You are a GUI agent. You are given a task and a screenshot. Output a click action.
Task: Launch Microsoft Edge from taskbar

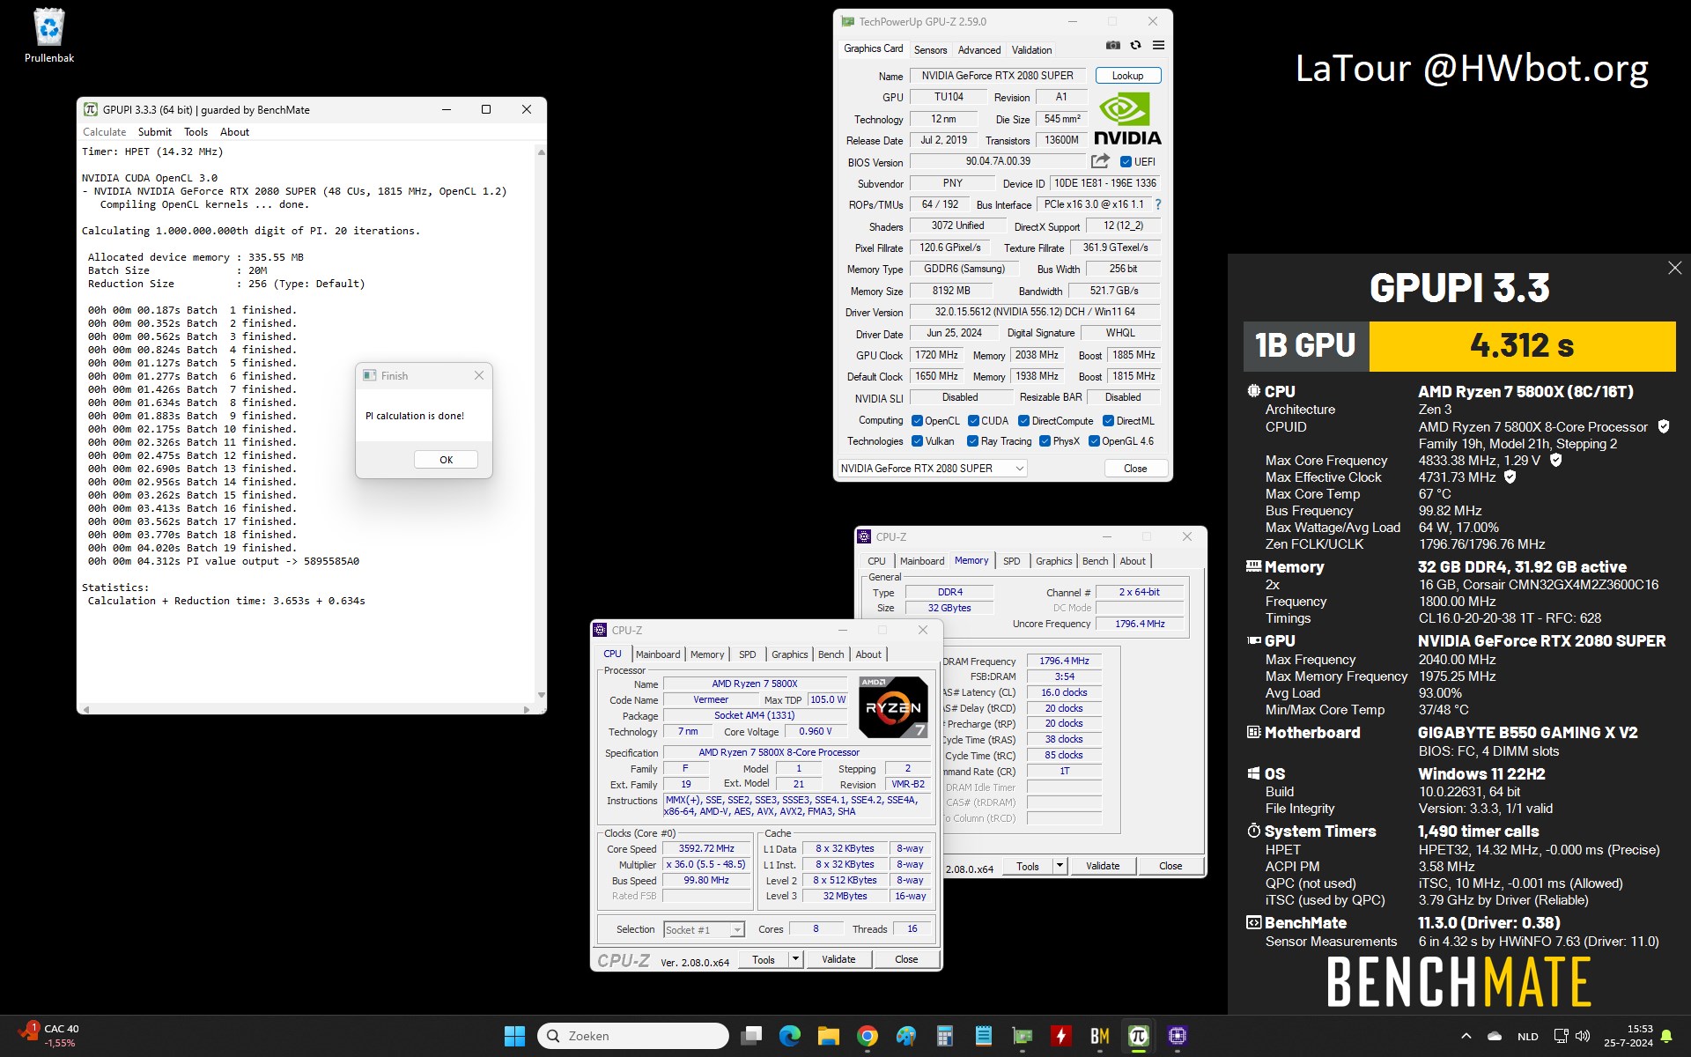[x=790, y=1036]
